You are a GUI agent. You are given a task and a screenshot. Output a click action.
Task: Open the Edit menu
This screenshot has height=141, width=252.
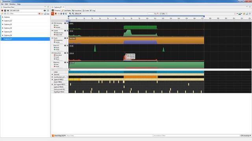coord(6,4)
